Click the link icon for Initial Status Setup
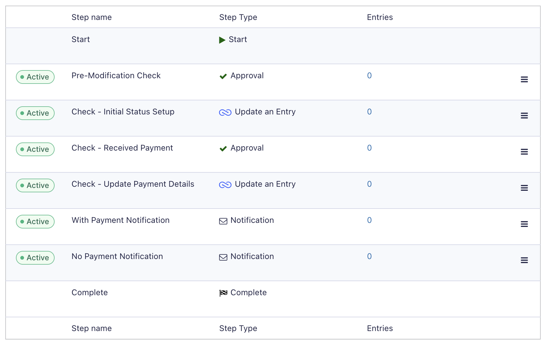546x346 pixels. (225, 113)
